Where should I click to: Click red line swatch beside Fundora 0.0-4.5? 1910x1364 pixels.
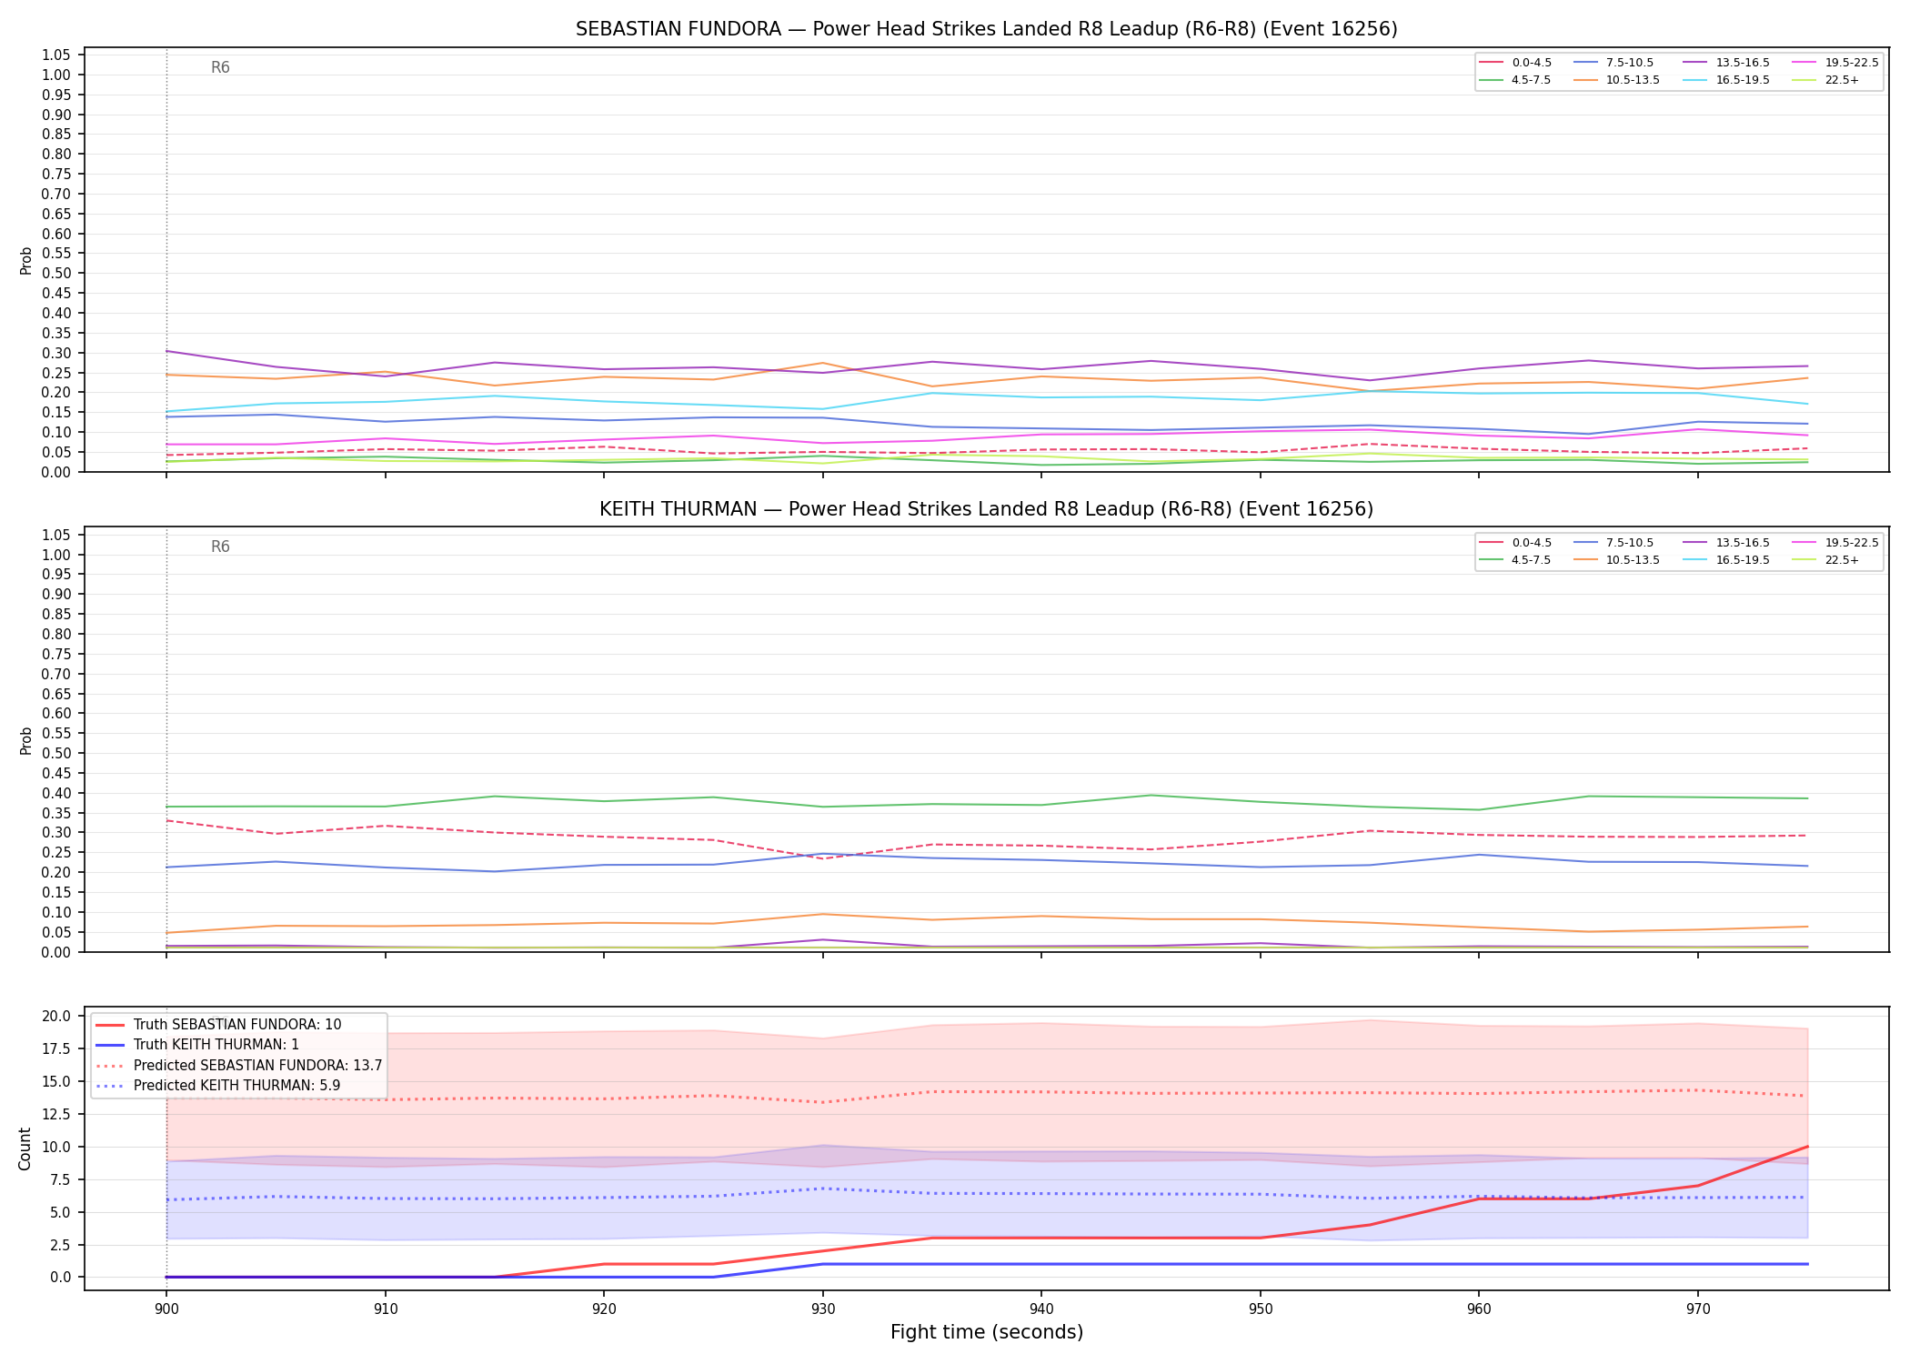pyautogui.click(x=1492, y=63)
